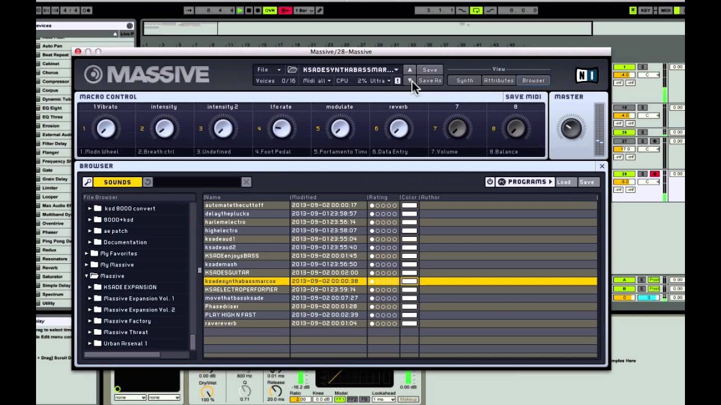Arm track 28 with red record button
Screen dimensions: 721x405
pyautogui.click(x=655, y=174)
